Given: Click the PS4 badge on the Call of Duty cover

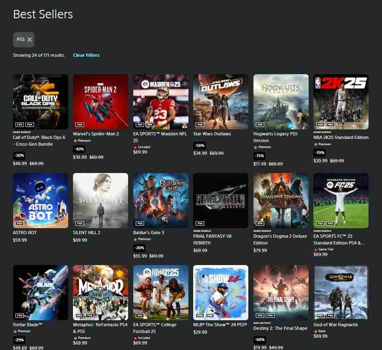Looking at the screenshot, I should point(30,125).
